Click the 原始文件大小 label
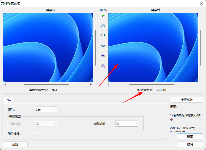The height and width of the screenshot is (150, 206). [x=39, y=90]
